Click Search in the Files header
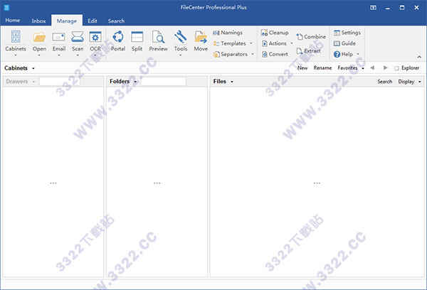Screen dimensions: 427x290 [384, 82]
